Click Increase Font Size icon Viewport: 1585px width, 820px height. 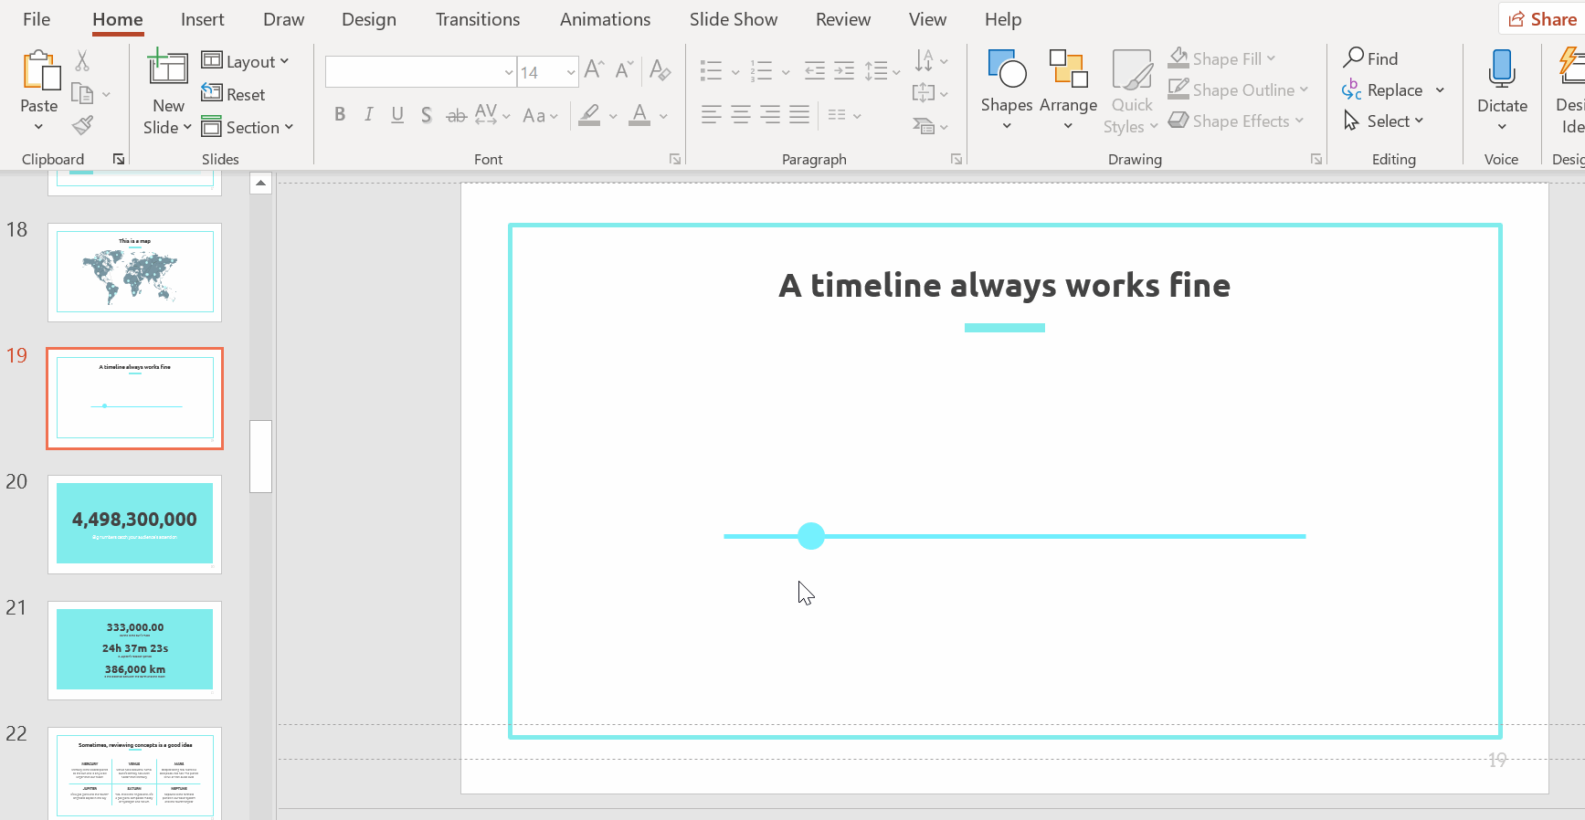pos(594,70)
